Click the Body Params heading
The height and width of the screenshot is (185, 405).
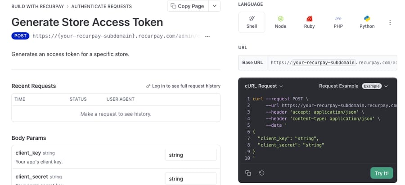click(29, 138)
